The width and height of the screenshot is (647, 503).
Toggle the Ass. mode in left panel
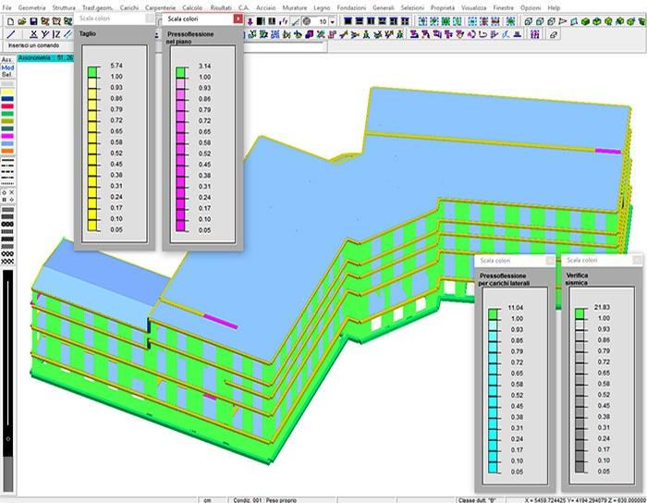(7, 58)
